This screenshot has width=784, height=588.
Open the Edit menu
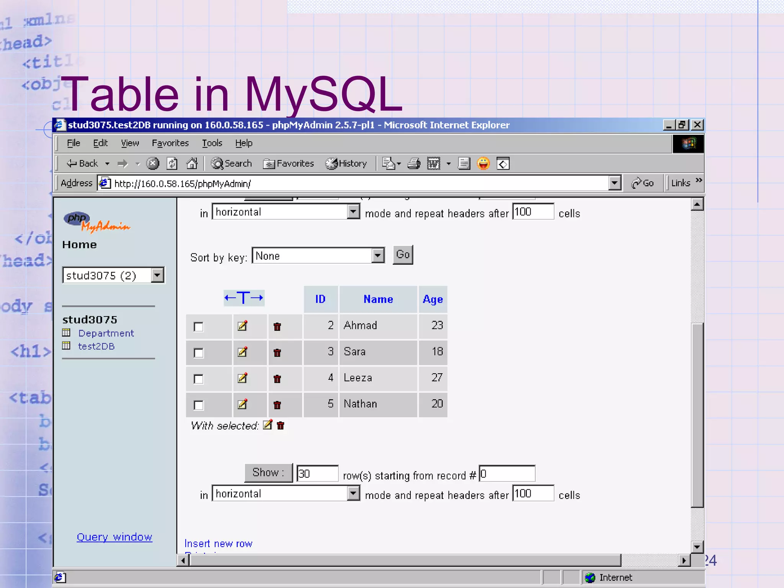(x=100, y=143)
